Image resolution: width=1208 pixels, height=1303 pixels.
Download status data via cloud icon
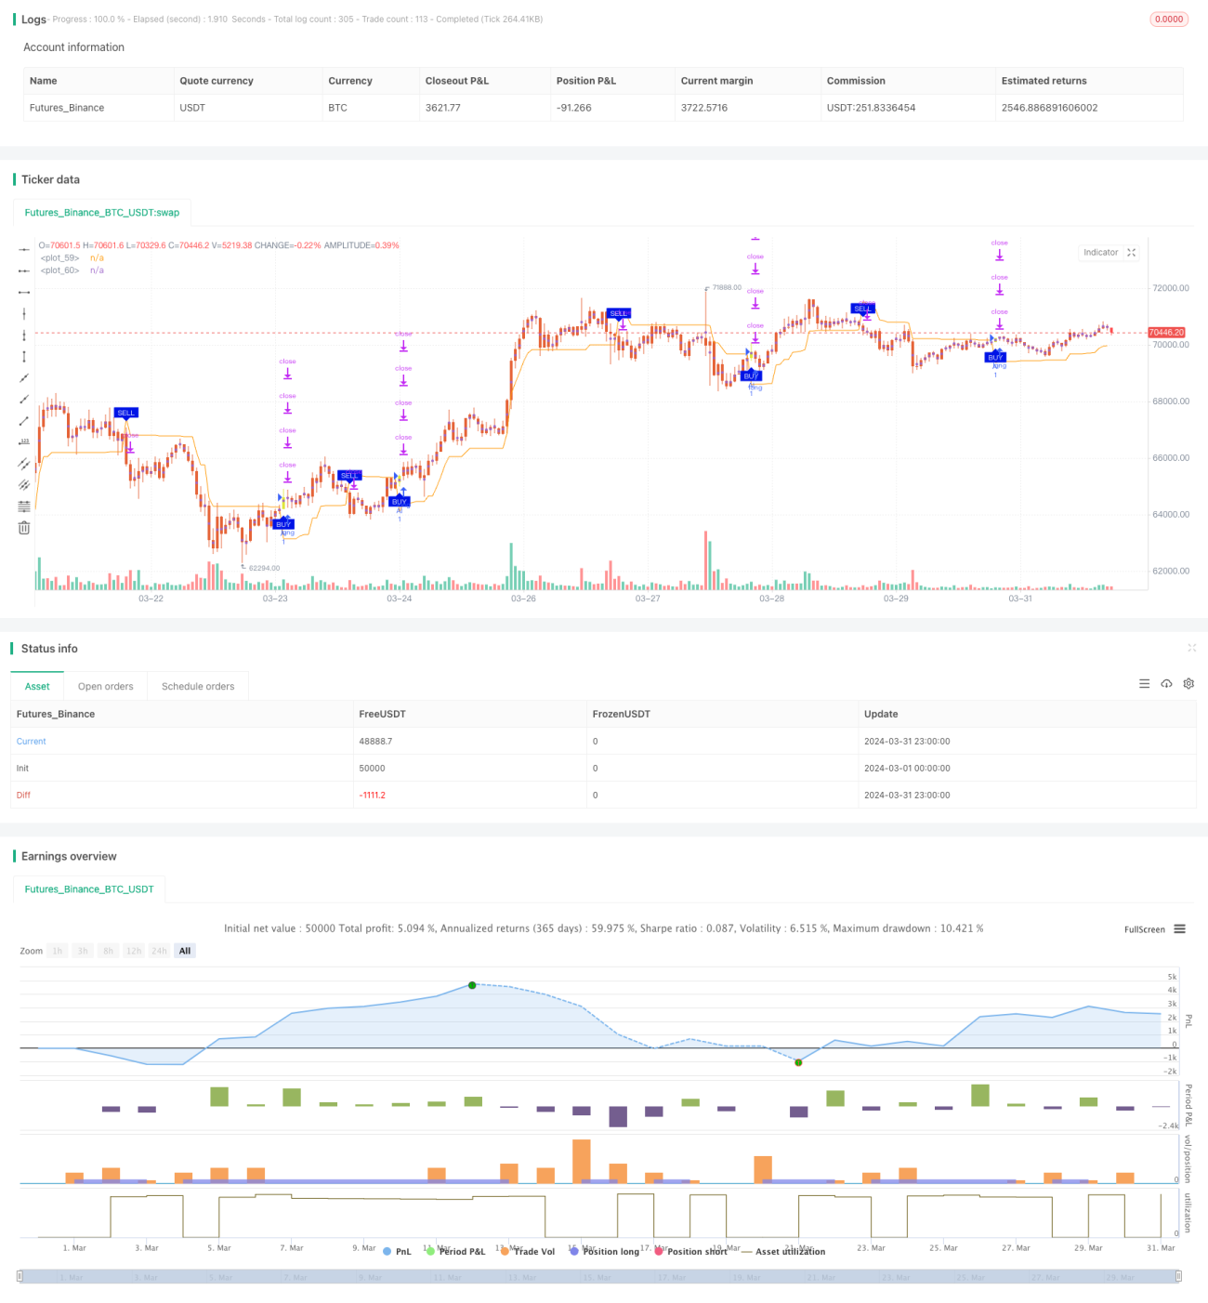tap(1166, 684)
